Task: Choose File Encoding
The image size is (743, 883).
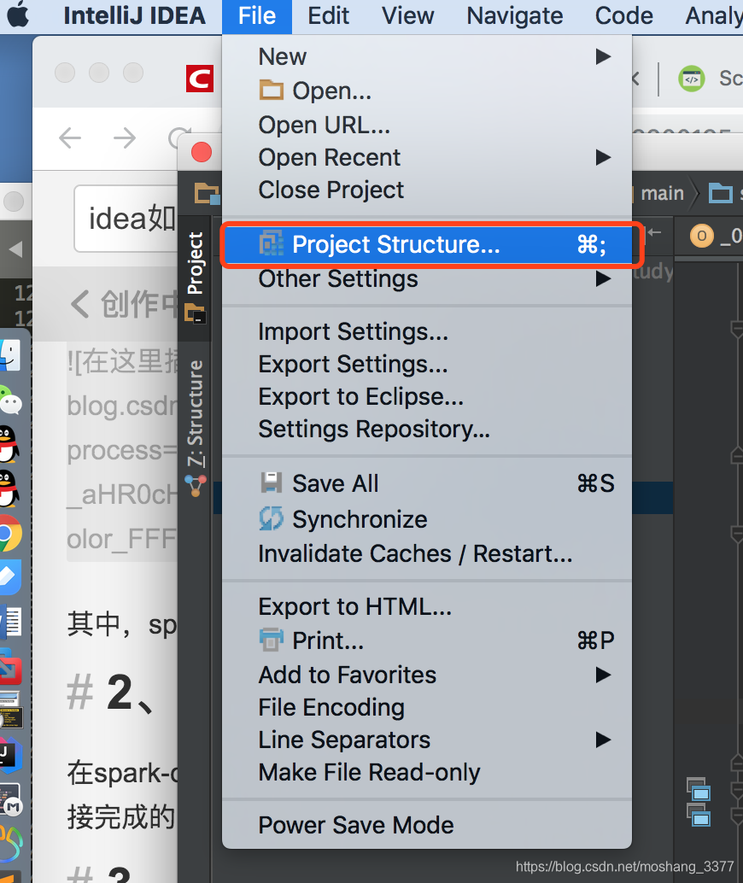Action: [x=427, y=707]
